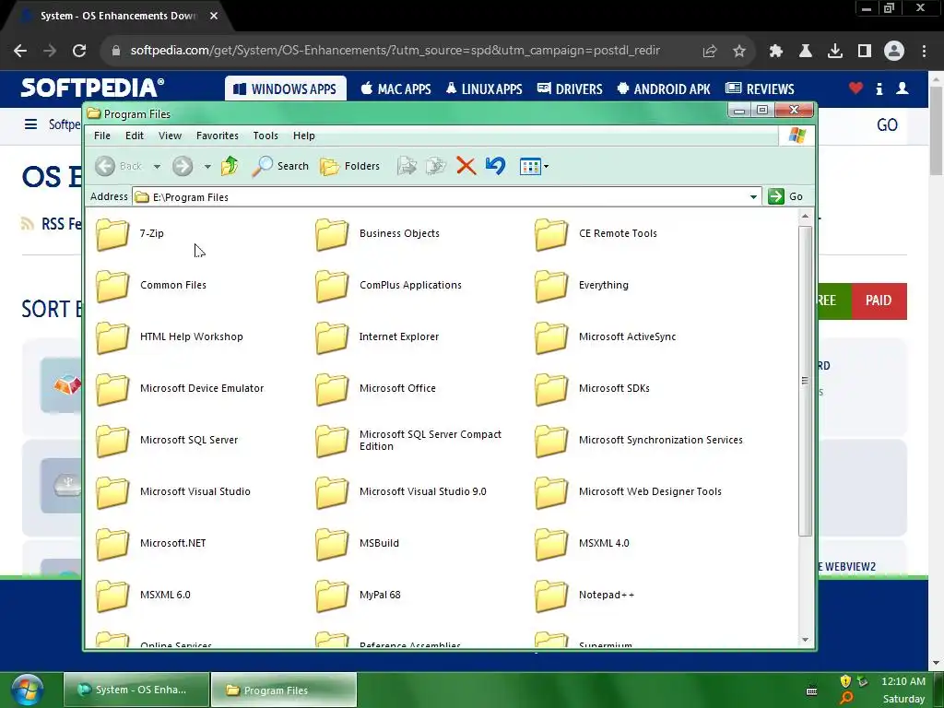Screen dimensions: 944x708
Task: Click the Microsoft Synchronization Services label
Action: (660, 440)
